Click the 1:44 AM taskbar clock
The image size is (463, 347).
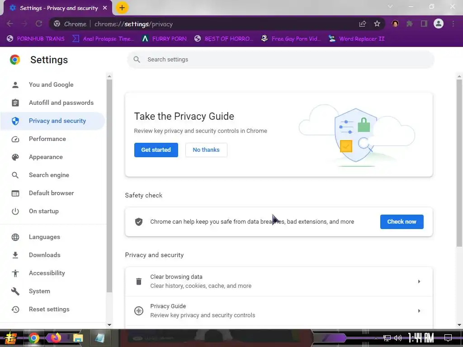tap(421, 338)
